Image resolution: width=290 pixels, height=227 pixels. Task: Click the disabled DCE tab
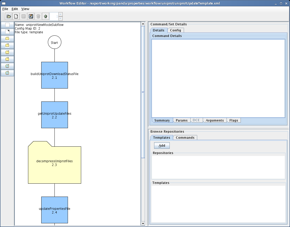click(x=196, y=120)
